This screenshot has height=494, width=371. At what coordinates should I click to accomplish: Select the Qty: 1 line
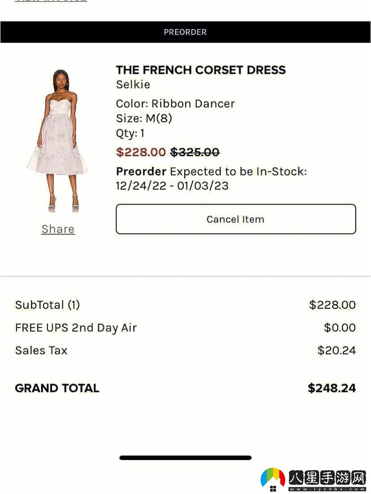click(130, 133)
